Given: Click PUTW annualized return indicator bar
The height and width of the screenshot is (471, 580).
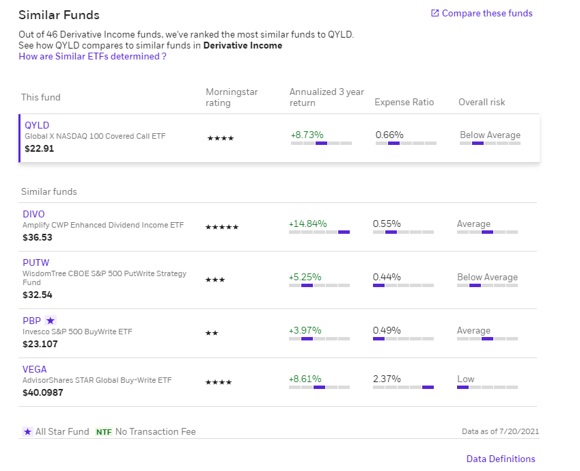Looking at the screenshot, I should click(x=319, y=286).
